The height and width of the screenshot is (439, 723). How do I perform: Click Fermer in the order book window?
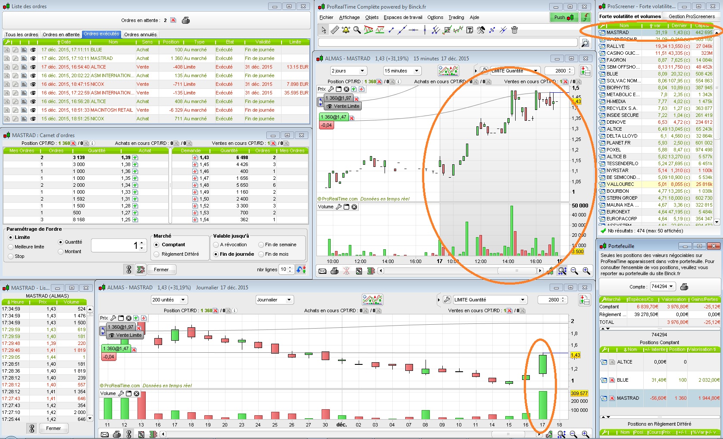click(x=161, y=270)
